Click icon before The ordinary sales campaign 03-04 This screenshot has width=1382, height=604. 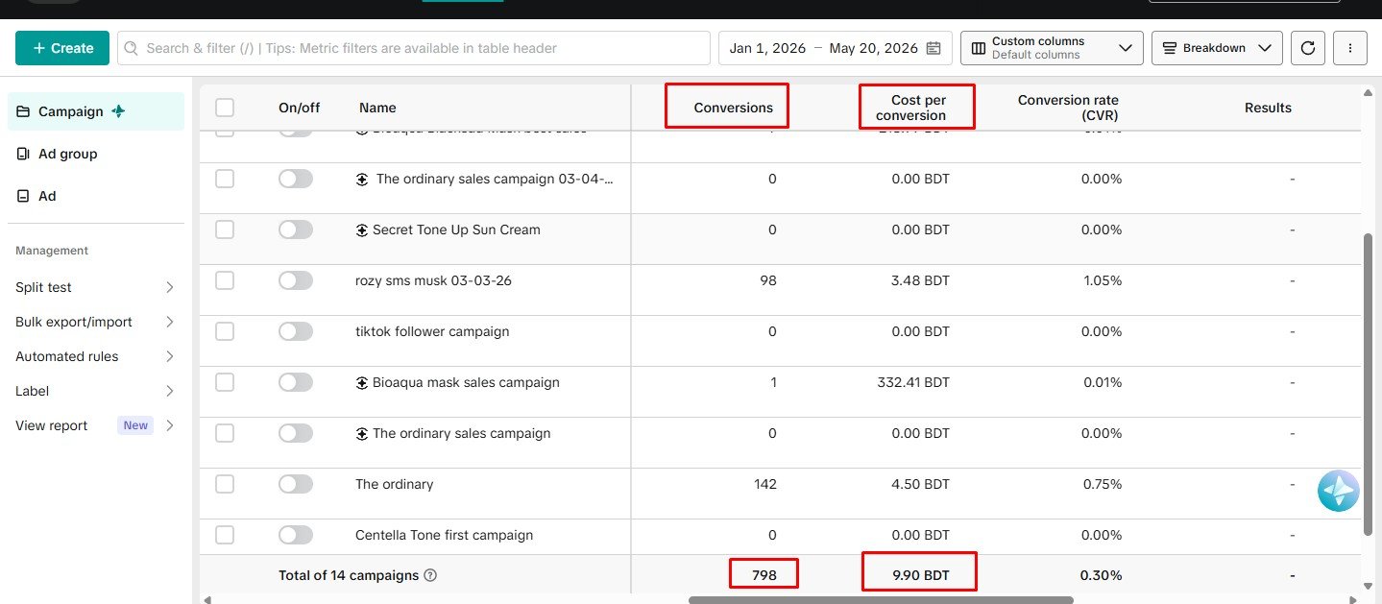click(x=362, y=179)
